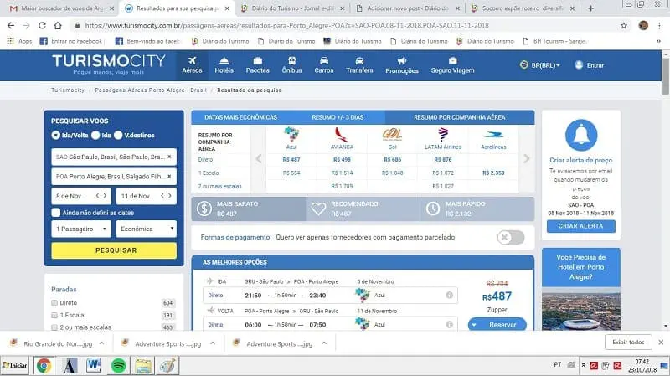Open the Ônibus section
Viewport: 670px width, 376px height.
[291, 65]
